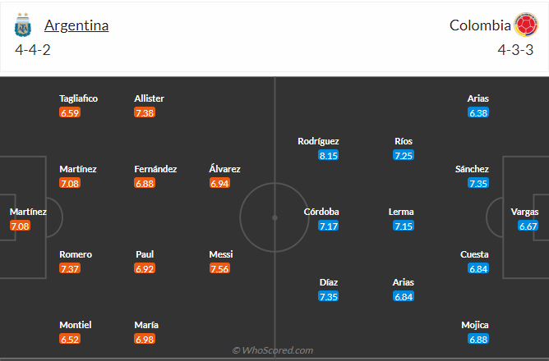This screenshot has width=549, height=361.
Task: Click goalkeeper Vargas's name
Action: point(524,212)
